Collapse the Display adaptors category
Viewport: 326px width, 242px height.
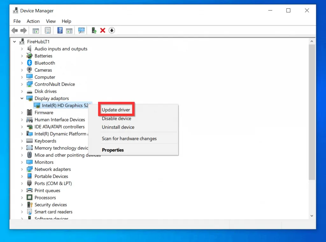tap(22, 98)
